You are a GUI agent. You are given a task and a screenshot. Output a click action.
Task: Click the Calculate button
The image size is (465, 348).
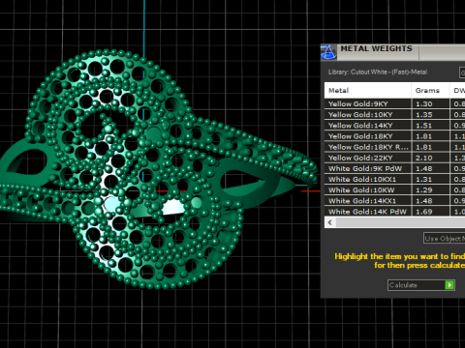pos(421,285)
